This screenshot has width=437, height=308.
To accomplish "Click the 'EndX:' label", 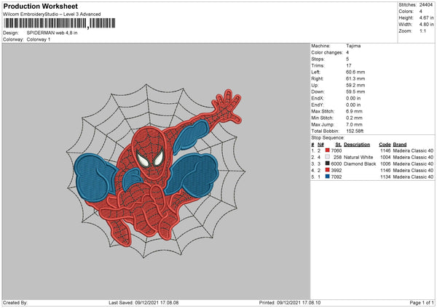I will click(x=318, y=98).
